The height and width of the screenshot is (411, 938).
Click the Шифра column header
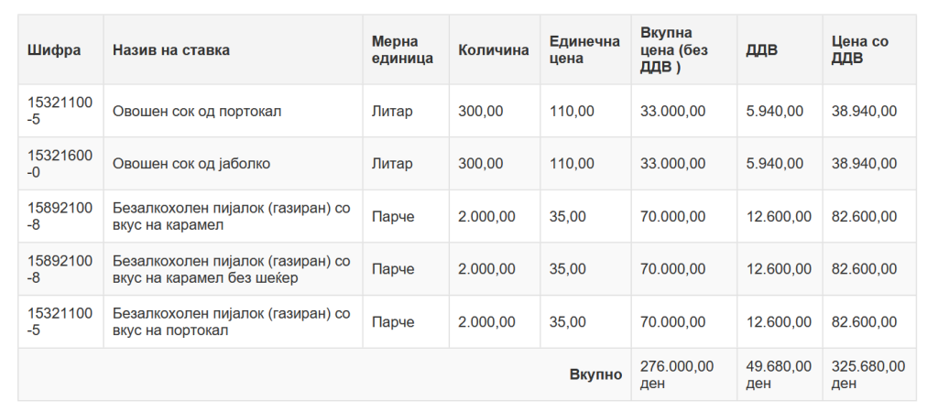pyautogui.click(x=54, y=49)
